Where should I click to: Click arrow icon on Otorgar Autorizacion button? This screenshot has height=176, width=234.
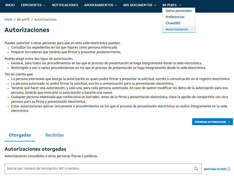click(229, 122)
